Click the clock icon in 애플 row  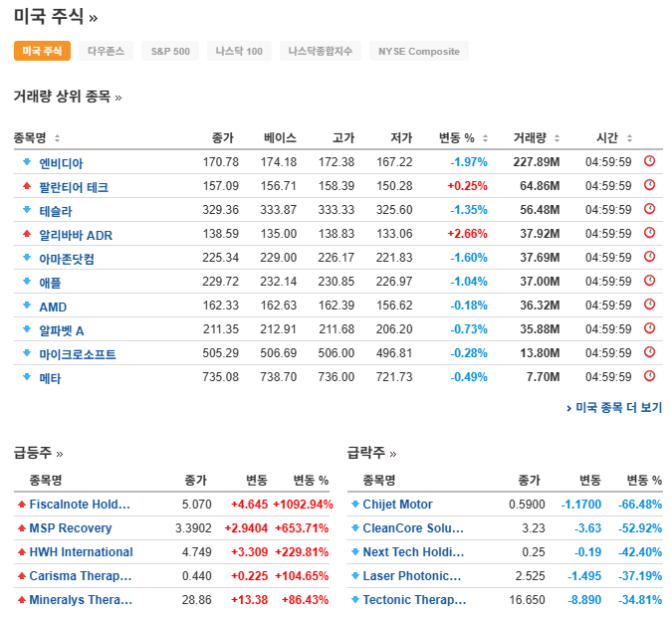click(x=649, y=281)
